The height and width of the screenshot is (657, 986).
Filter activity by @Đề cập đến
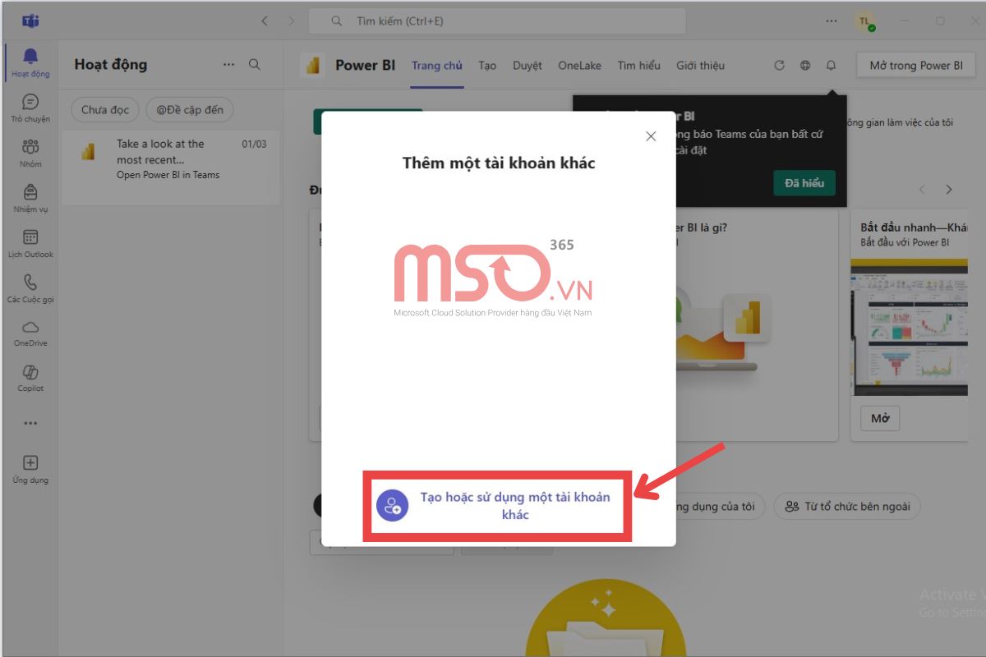190,110
